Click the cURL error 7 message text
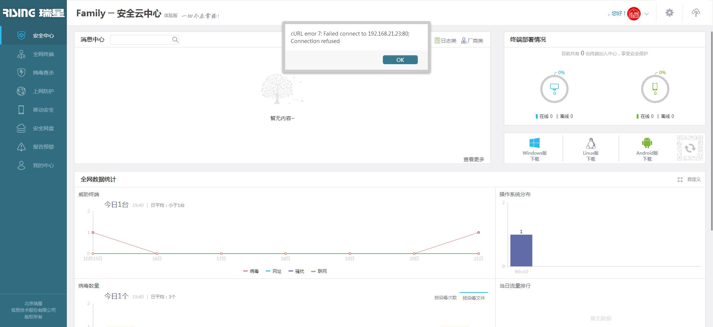The image size is (713, 327). (350, 37)
